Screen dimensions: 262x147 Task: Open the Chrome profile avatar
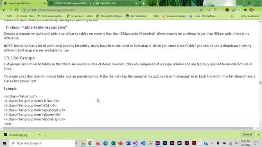251,10
